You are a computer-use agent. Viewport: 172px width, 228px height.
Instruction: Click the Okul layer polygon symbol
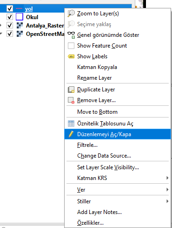(20, 17)
